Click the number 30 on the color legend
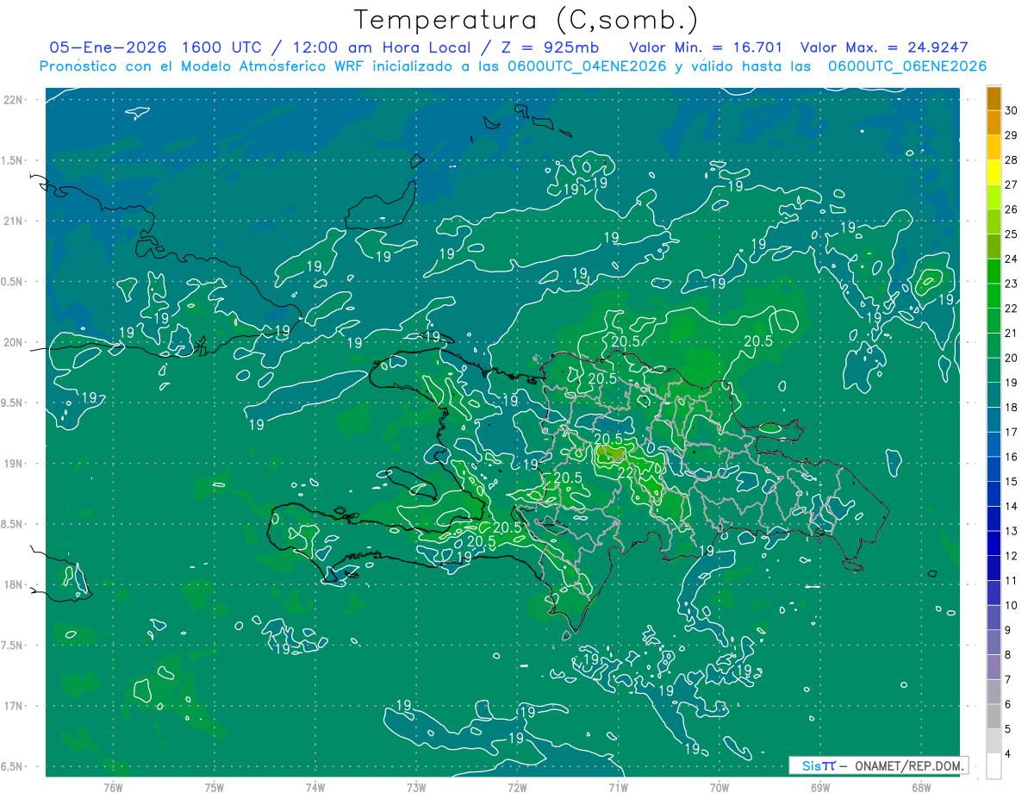This screenshot has width=1034, height=799. point(1012,111)
